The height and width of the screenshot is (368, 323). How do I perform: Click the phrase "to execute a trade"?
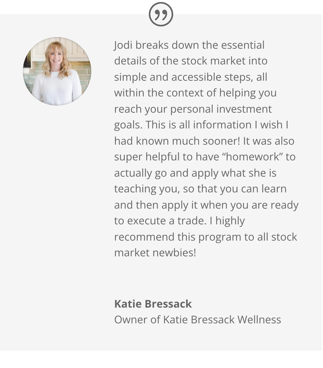click(x=160, y=221)
